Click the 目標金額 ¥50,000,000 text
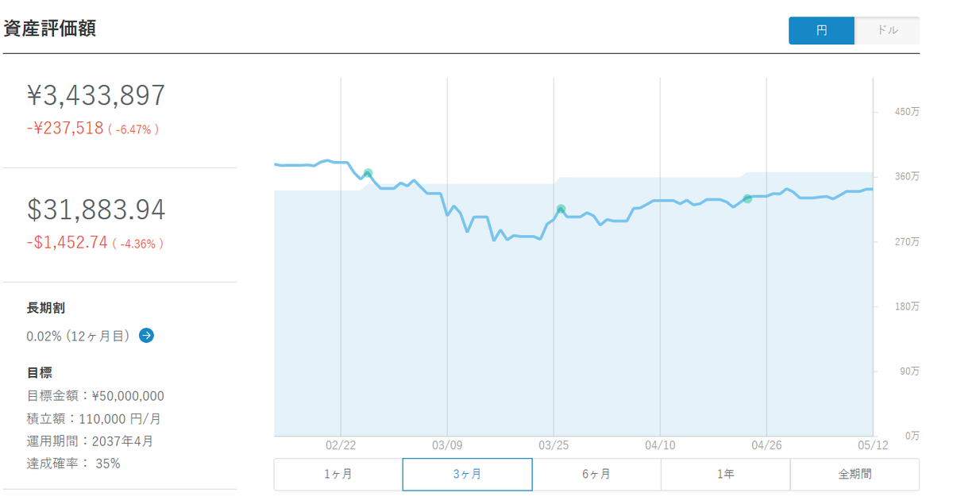953x504 pixels. coord(95,396)
